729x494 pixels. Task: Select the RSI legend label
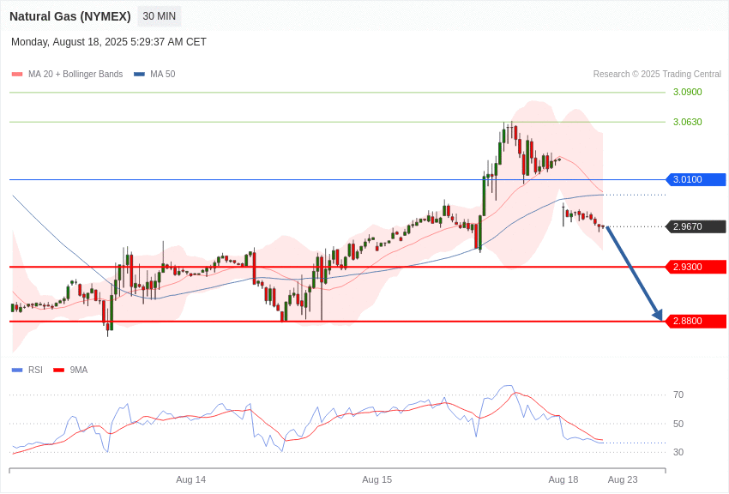pos(35,370)
